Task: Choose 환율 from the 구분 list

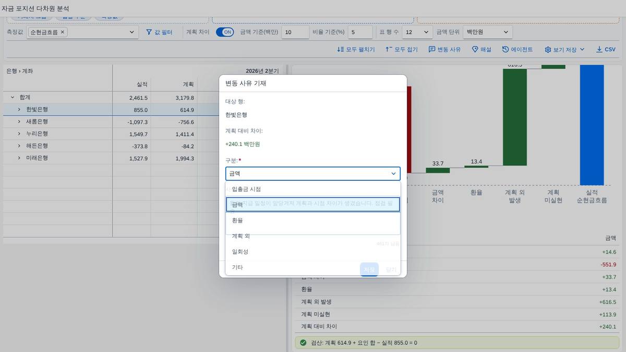Action: tap(313, 220)
